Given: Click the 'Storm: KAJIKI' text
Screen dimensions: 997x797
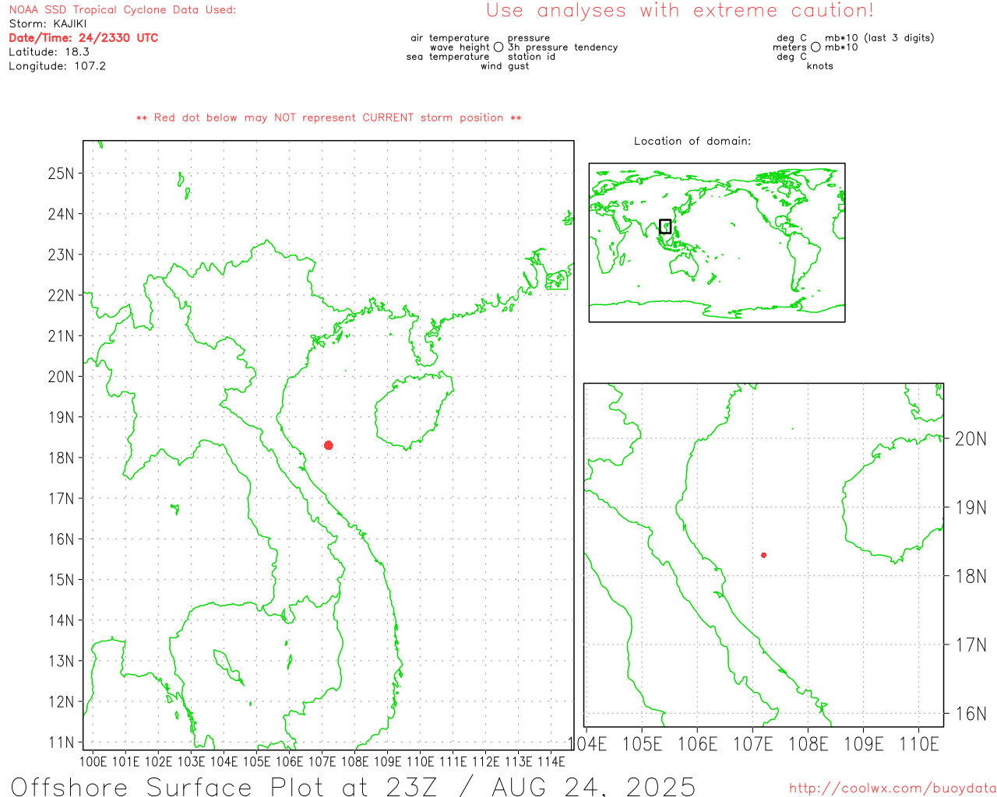Looking at the screenshot, I should click(48, 23).
